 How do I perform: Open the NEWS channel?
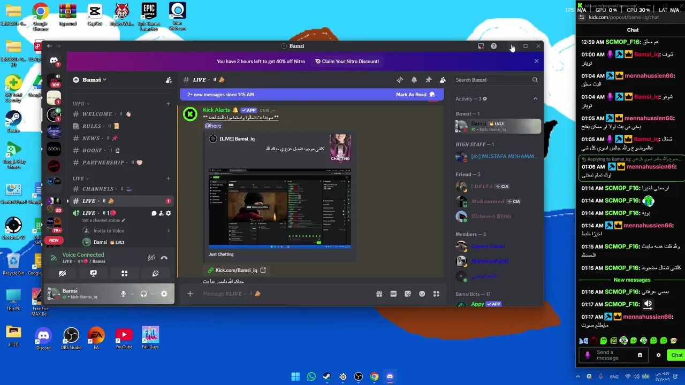(121, 138)
